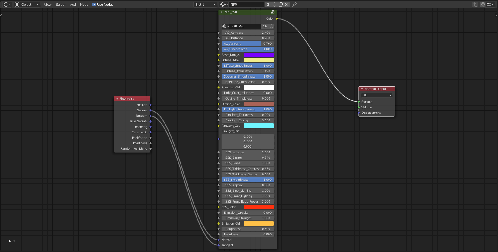Click the Incoming output socket
498x252 pixels.
[x=150, y=127]
